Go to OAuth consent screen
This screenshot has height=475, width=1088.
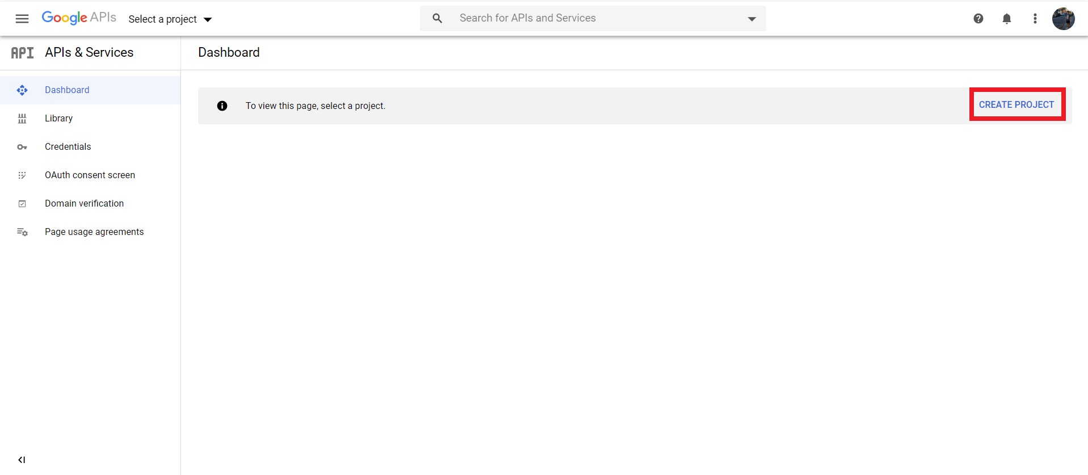[x=90, y=175]
